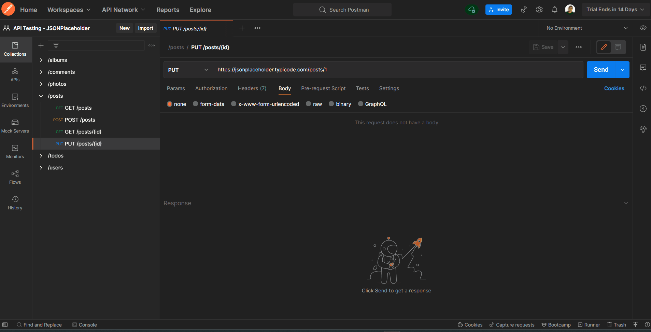Viewport: 651px width, 332px height.
Task: Select the x-www-form-urlencoded body type
Action: point(234,104)
